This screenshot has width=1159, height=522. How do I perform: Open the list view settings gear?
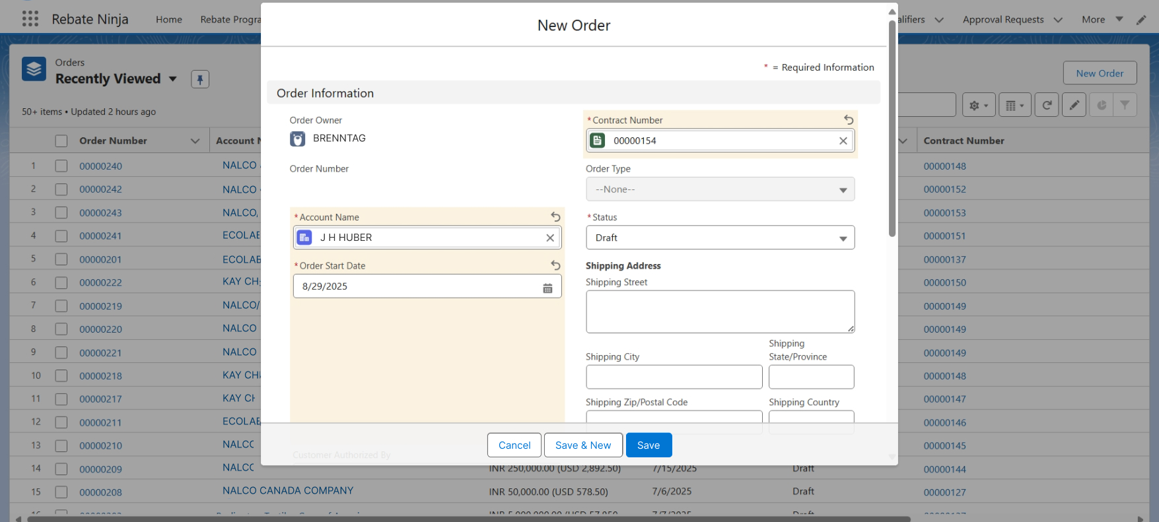[978, 105]
